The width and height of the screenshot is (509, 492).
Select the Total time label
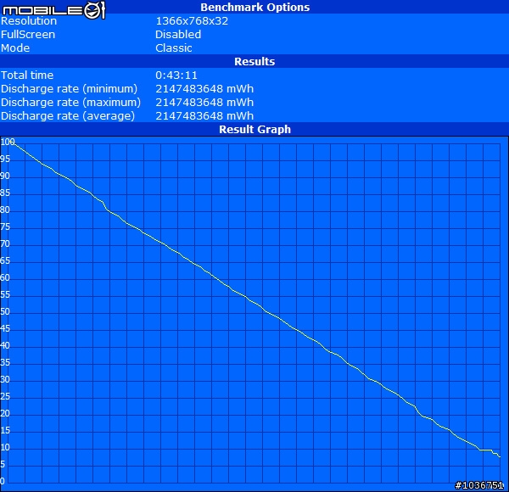tap(27, 75)
